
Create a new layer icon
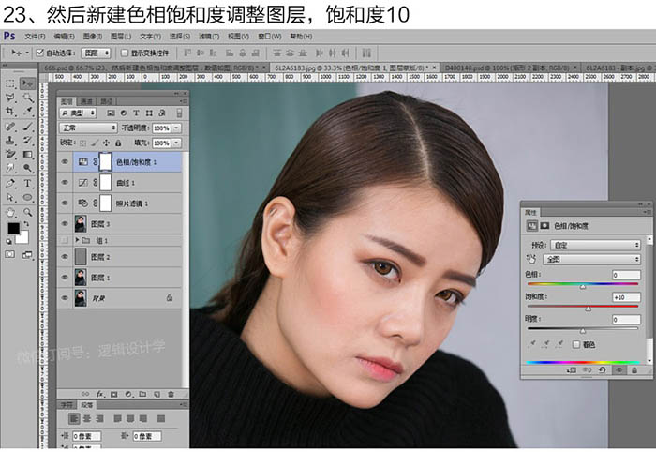(157, 394)
